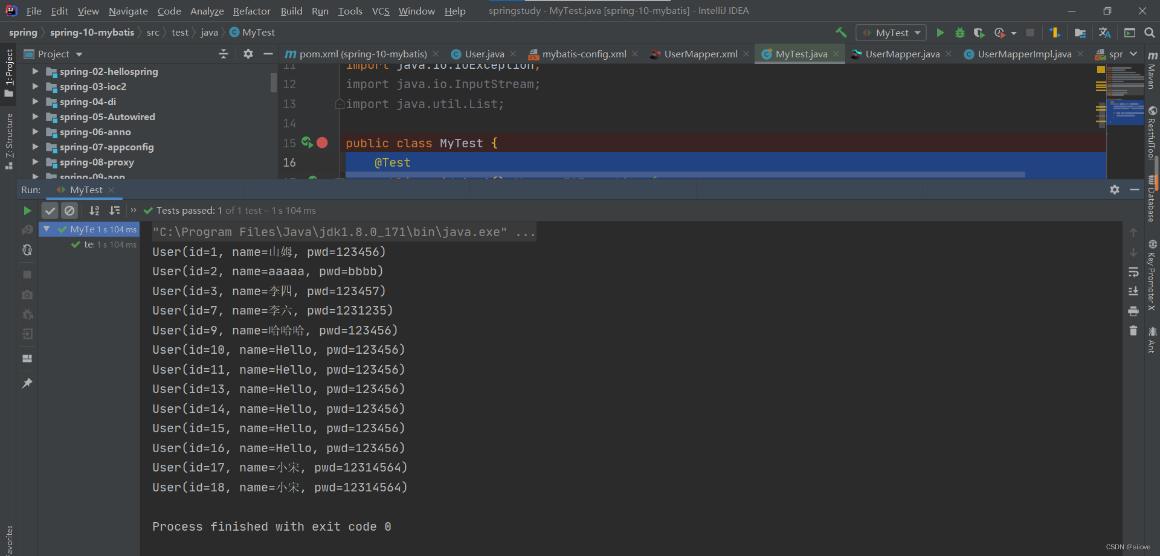Toggle Show Ignored tests filter

pos(70,211)
